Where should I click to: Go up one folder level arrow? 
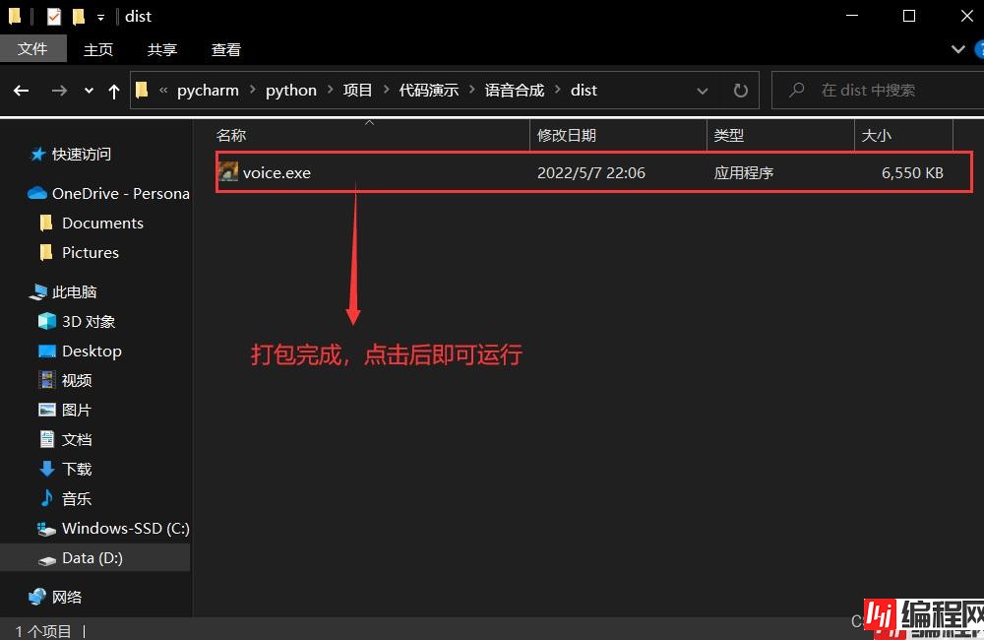114,91
